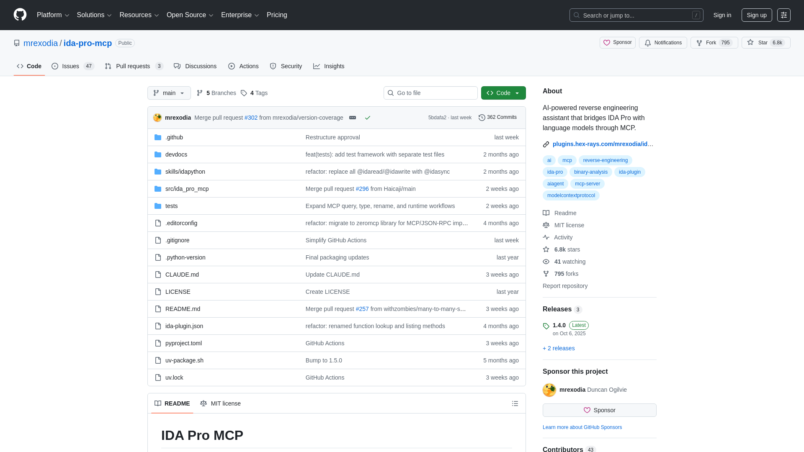Image resolution: width=804 pixels, height=452 pixels.
Task: Click the green check mark commit status
Action: pyautogui.click(x=368, y=118)
